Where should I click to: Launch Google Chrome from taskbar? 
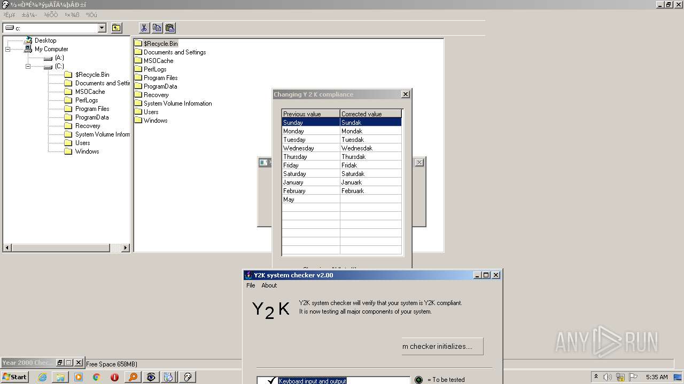click(97, 377)
